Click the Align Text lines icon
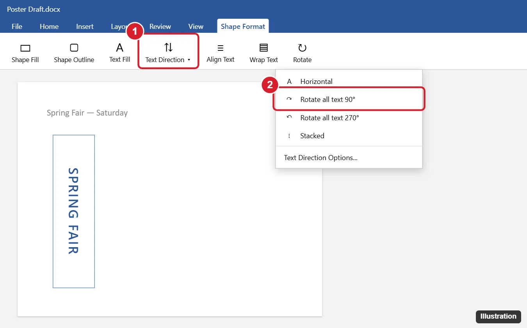Viewport: 527px width, 328px height. [x=221, y=48]
